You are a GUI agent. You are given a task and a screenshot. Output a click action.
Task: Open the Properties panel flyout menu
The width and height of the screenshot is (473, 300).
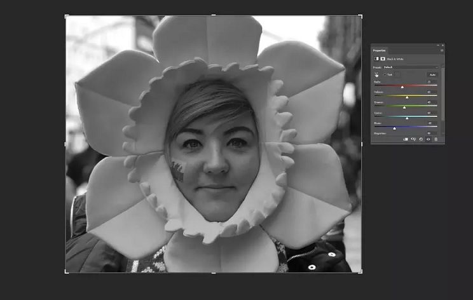(x=441, y=50)
